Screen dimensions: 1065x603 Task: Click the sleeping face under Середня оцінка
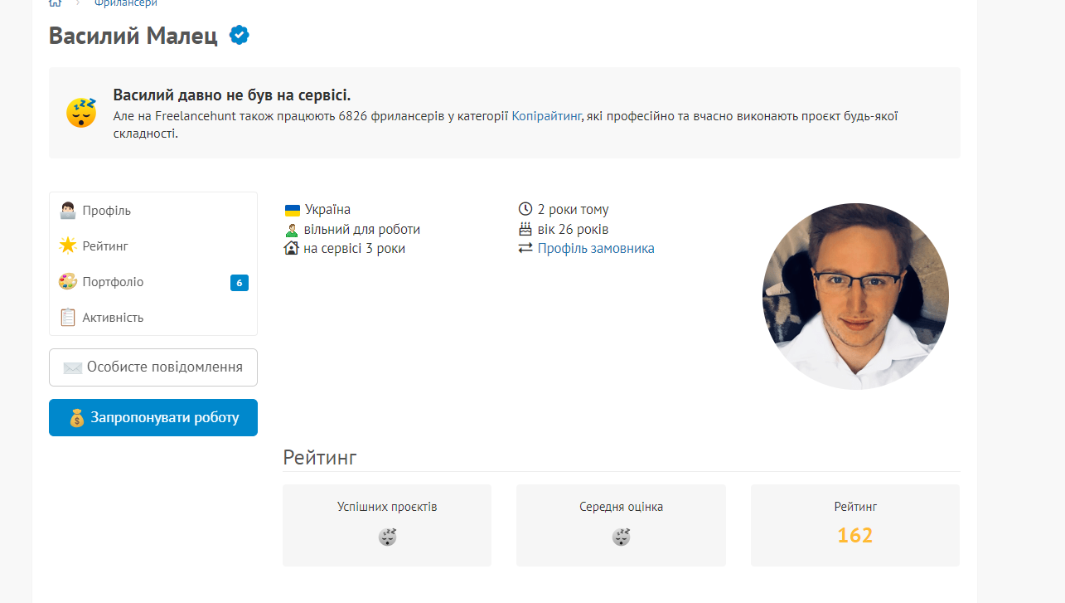pyautogui.click(x=621, y=537)
